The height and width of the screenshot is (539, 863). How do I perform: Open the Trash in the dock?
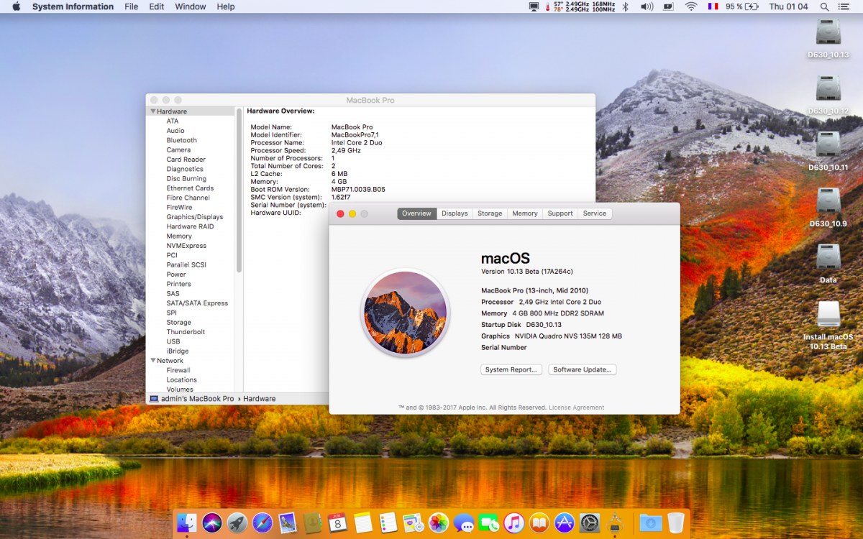[675, 522]
